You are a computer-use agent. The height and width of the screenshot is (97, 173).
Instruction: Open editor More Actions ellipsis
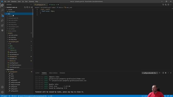pyautogui.click(x=171, y=5)
